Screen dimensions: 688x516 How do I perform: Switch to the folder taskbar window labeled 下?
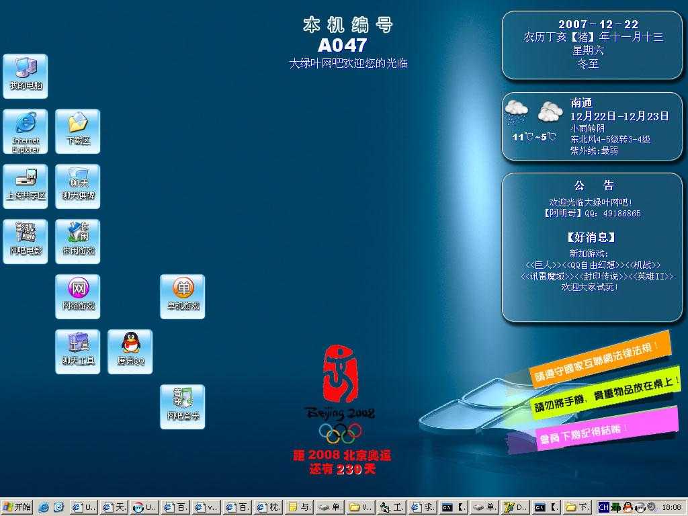coord(577,508)
